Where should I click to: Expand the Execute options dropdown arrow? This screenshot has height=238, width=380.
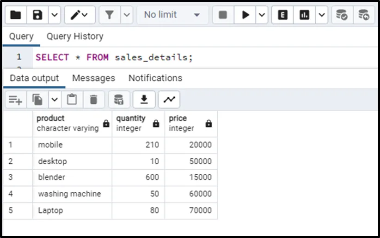[x=262, y=15]
